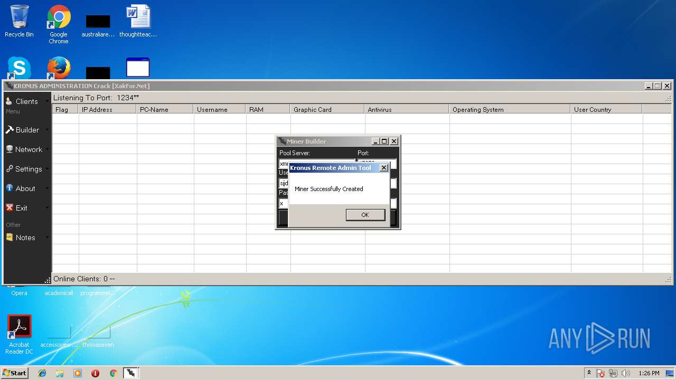The width and height of the screenshot is (676, 380).
Task: Sort by the Operating System column header
Action: coord(510,109)
